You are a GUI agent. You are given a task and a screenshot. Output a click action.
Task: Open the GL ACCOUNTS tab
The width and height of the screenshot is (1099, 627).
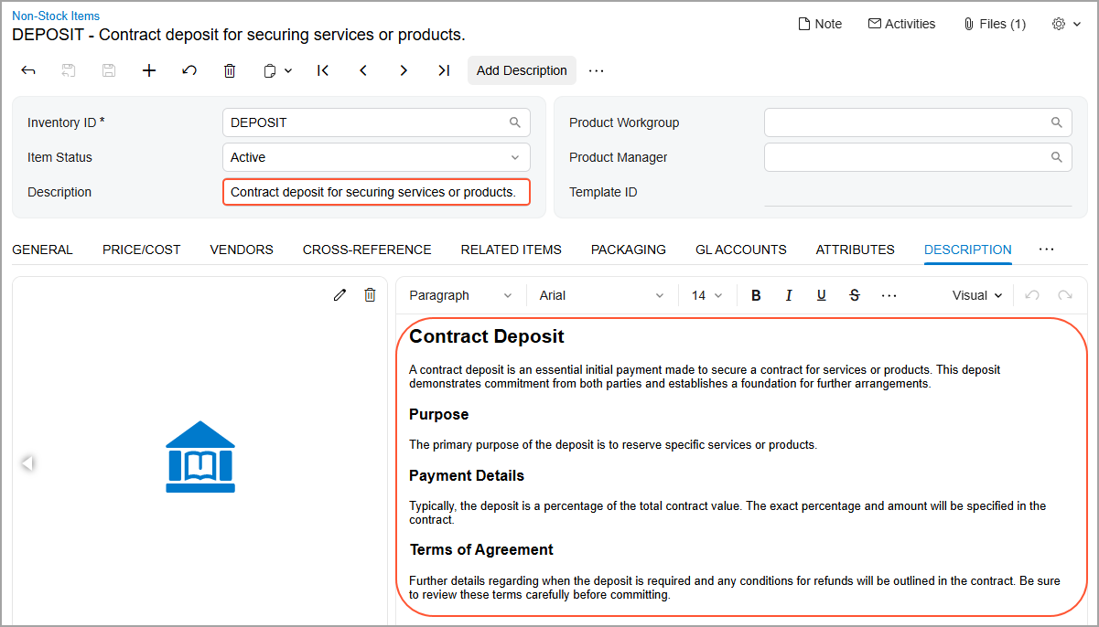click(740, 250)
